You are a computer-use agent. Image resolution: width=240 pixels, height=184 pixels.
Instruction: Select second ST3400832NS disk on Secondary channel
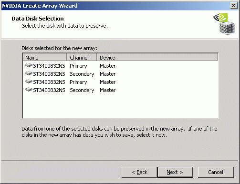[x=49, y=74]
